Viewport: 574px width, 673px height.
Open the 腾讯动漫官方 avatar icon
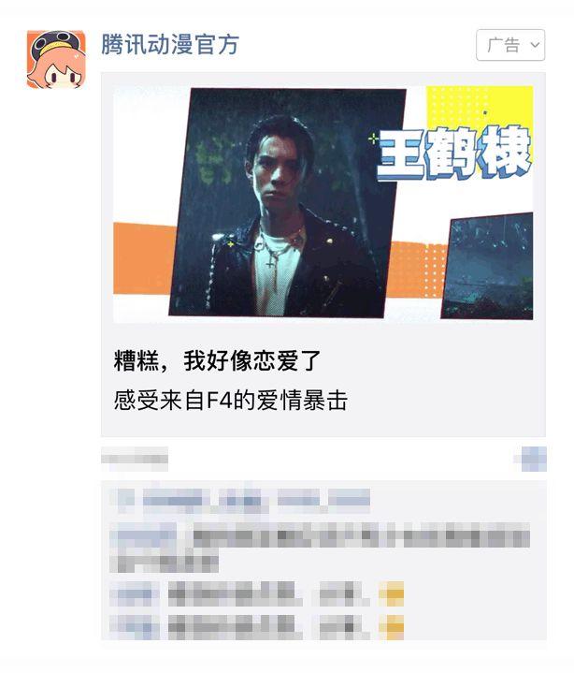point(56,59)
